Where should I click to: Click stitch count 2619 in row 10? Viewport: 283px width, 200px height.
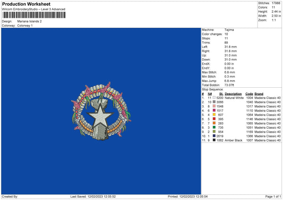tap(220, 136)
